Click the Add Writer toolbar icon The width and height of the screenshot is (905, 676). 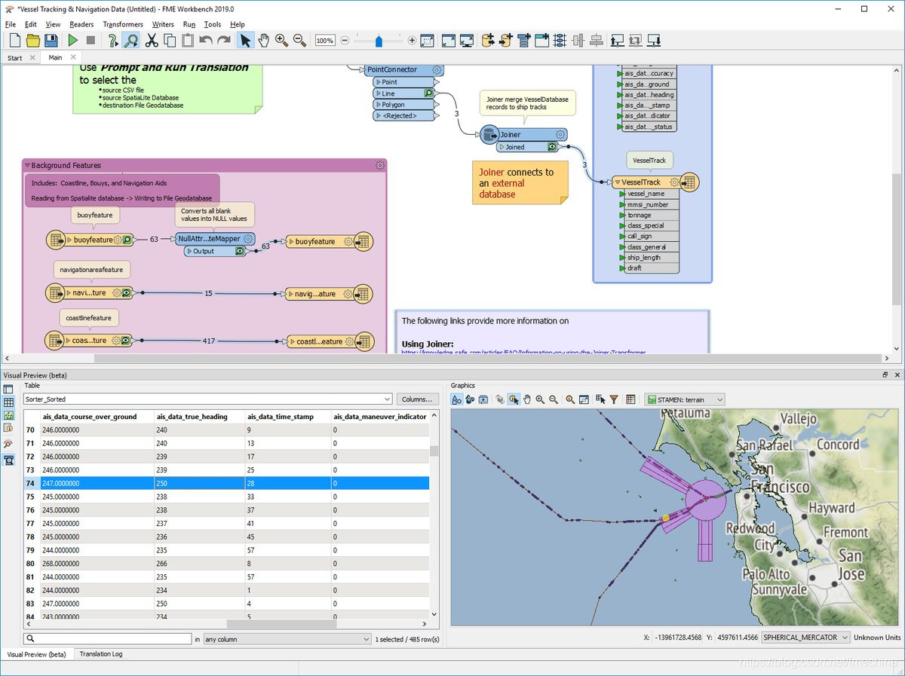point(505,40)
